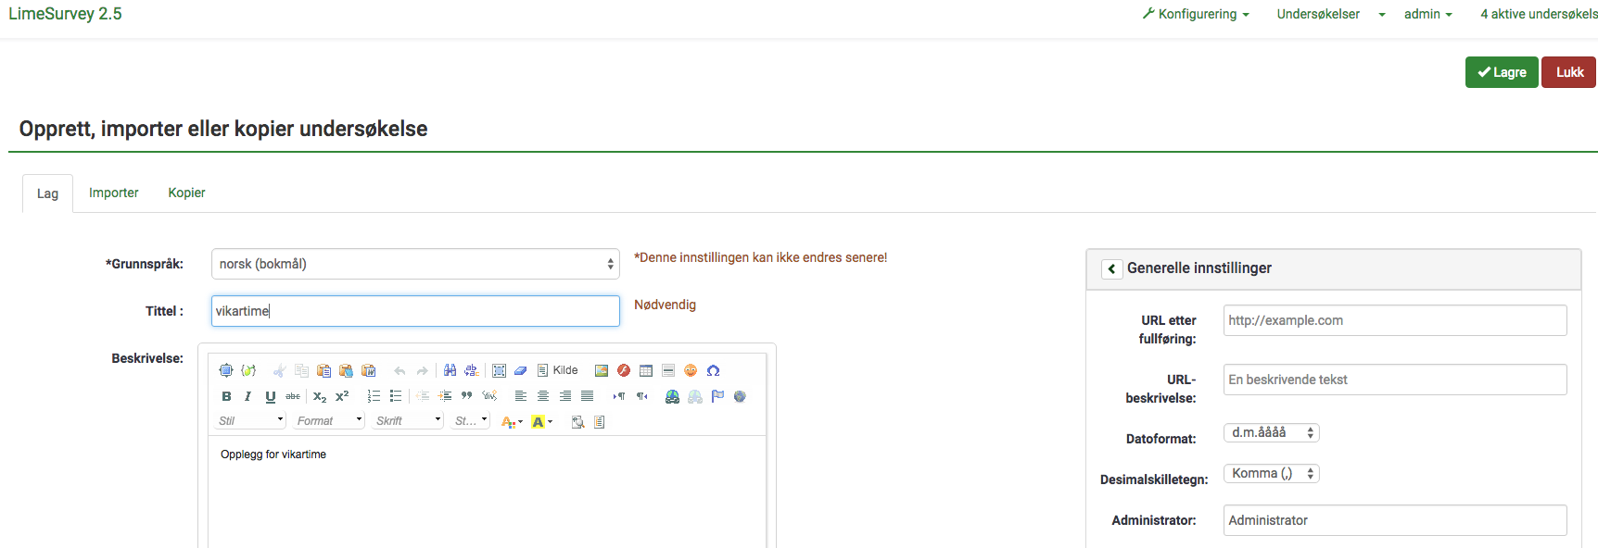Apply underline in the editor toolbar
This screenshot has width=1598, height=548.
[270, 396]
